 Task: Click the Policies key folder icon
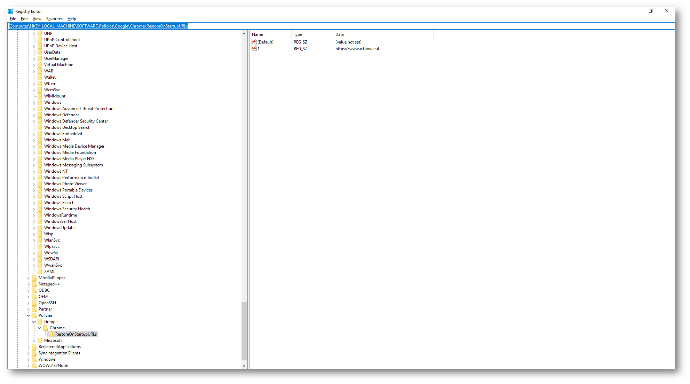pyautogui.click(x=34, y=315)
